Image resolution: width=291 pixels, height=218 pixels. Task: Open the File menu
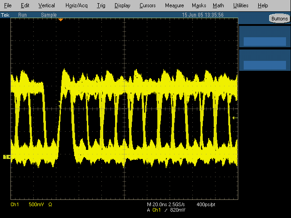(8, 5)
